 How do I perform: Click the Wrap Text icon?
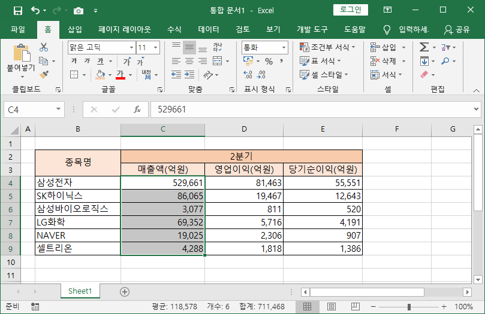pos(218,47)
